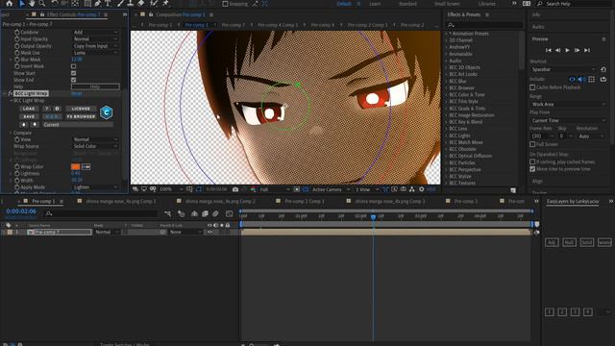The height and width of the screenshot is (346, 615).
Task: Uncheck the Show End checkbox
Action: tap(73, 80)
